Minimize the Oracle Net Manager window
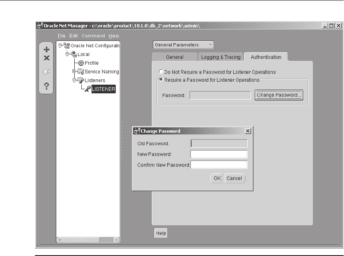The width and height of the screenshot is (344, 256). click(x=325, y=26)
